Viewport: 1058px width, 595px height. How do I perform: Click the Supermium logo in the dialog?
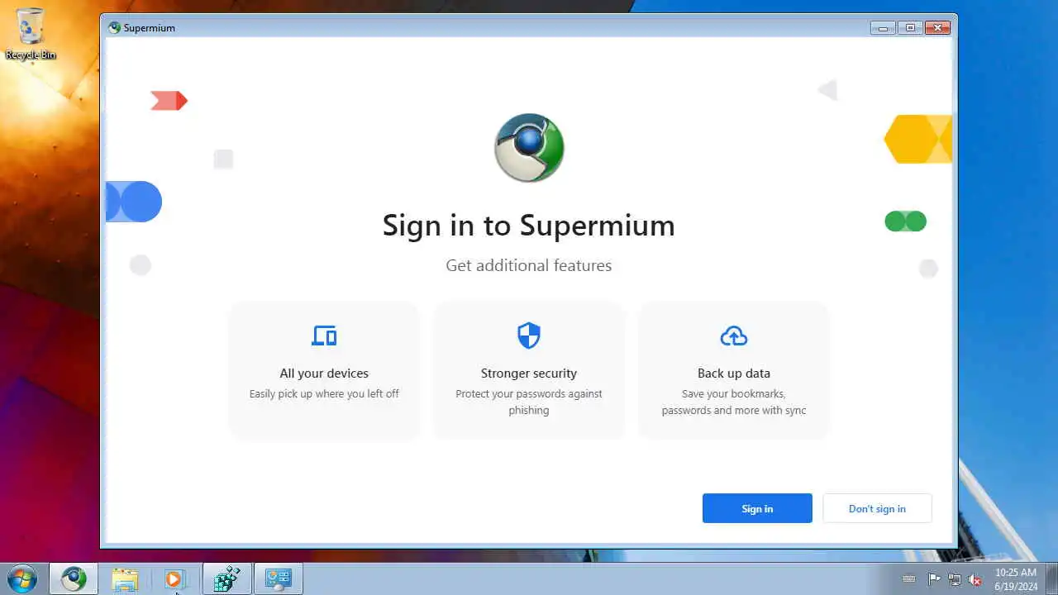click(x=529, y=148)
